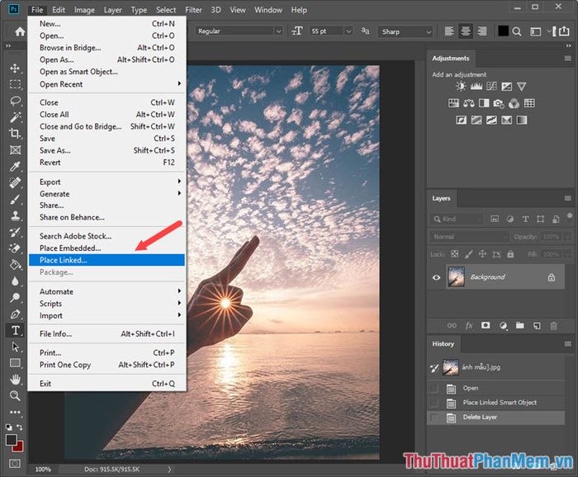Create a new layer group folder
Screen dimensions: 578x477
[x=519, y=325]
